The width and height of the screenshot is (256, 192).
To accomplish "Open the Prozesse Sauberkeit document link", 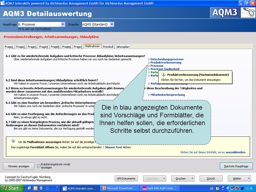I will [163, 69].
